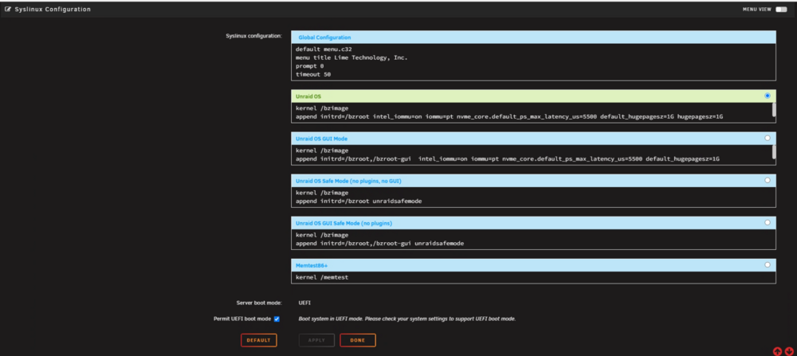Click into the Global Configuration text area
This screenshot has height=356, width=797.
(x=533, y=62)
